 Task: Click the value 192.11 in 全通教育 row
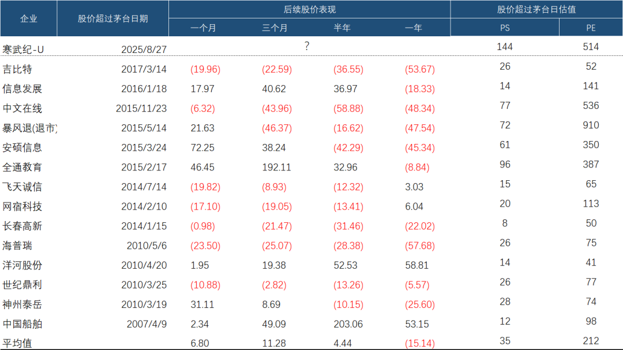pos(276,168)
